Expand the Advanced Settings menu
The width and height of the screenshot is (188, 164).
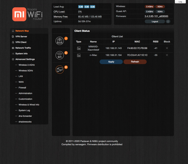25,59
